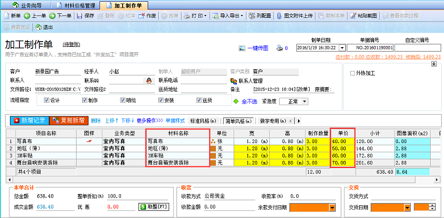Image resolution: width=444 pixels, height=218 pixels.
Task: Select the 做字专用(m) style tab
Action: coord(273,120)
